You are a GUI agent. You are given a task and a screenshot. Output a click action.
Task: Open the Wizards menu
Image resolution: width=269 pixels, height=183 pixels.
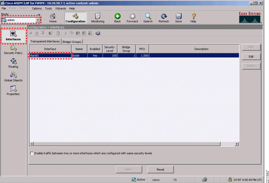61,8
